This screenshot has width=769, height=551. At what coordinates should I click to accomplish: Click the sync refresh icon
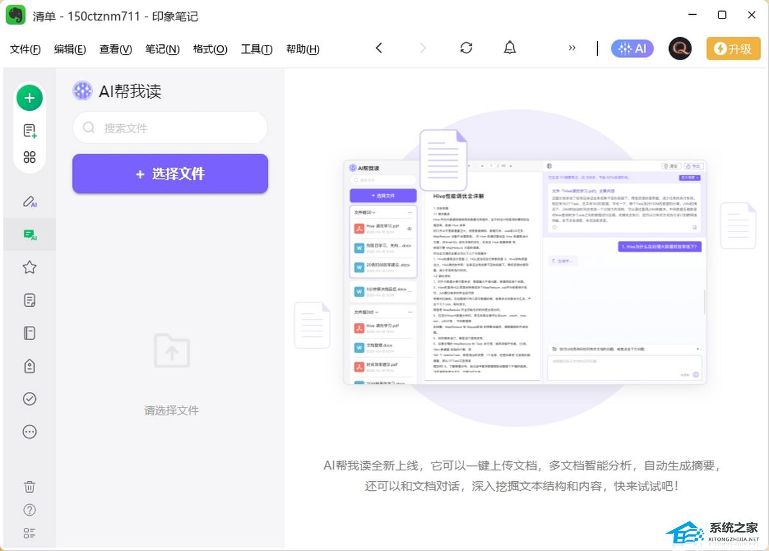[x=467, y=48]
